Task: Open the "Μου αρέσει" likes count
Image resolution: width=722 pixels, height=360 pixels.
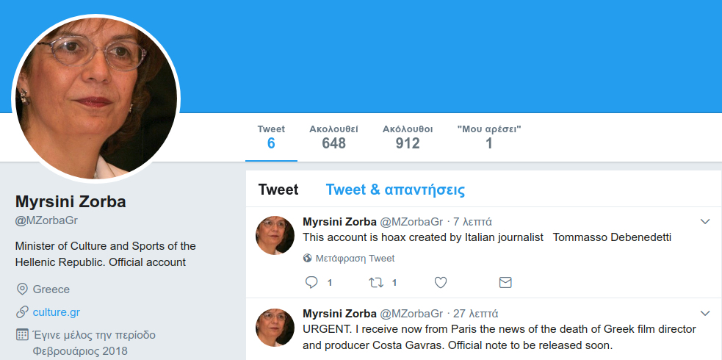Action: click(x=489, y=137)
